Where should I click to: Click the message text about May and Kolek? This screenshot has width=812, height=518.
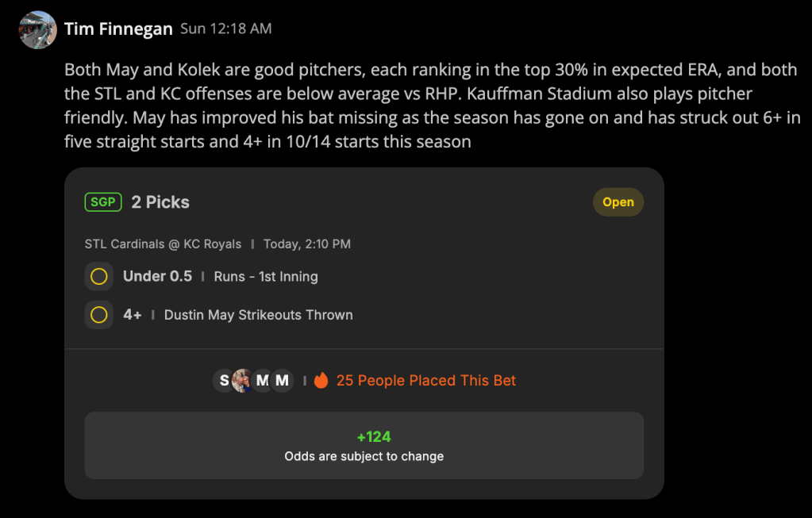433,106
